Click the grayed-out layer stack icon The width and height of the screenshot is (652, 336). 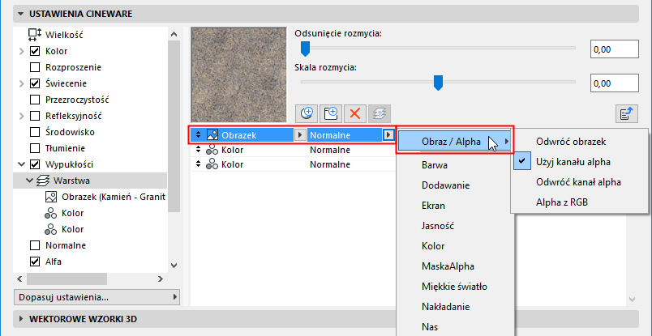(379, 113)
